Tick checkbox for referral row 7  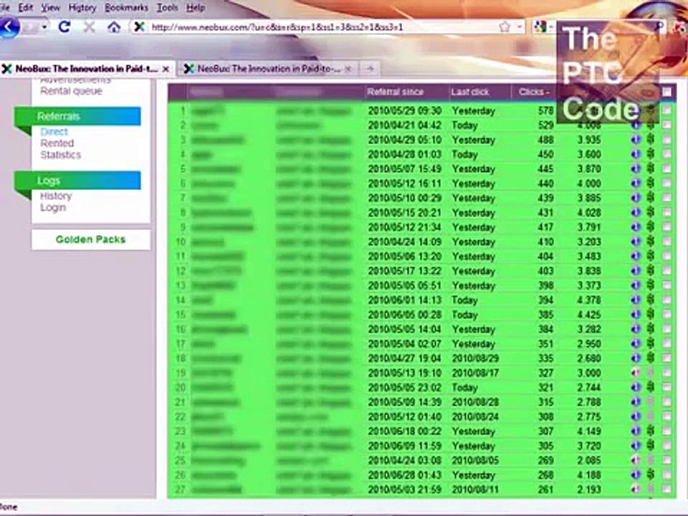tap(667, 198)
